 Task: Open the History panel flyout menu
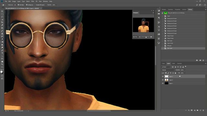point(206,10)
